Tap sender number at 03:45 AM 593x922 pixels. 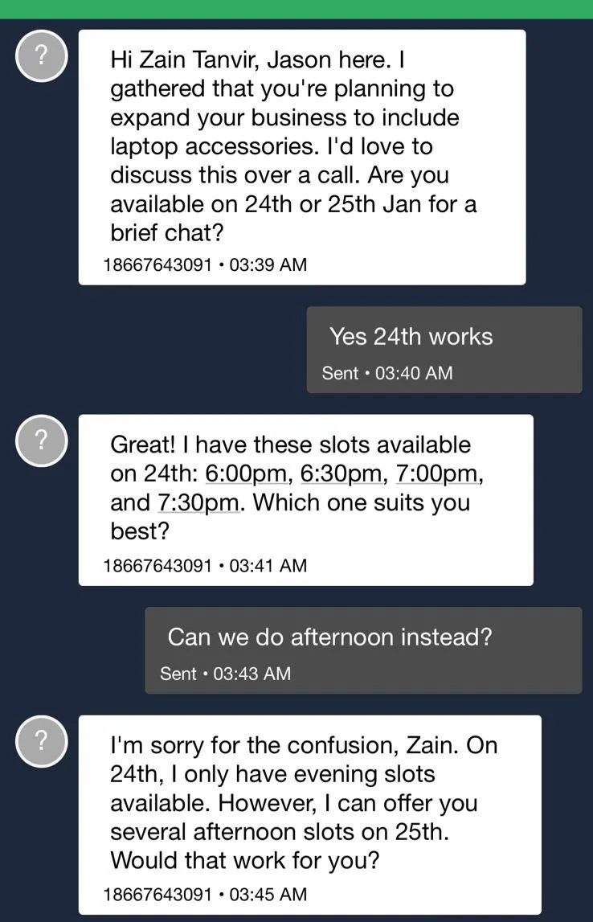[157, 895]
